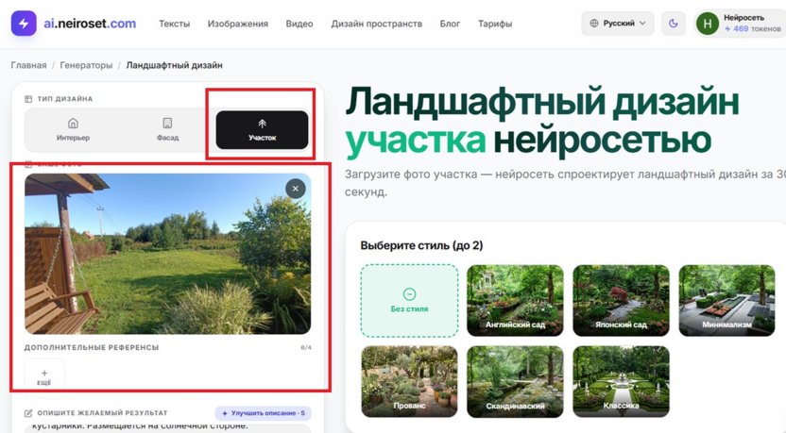This screenshot has height=433, width=786.
Task: Select the Интерьер design type
Action: point(73,129)
